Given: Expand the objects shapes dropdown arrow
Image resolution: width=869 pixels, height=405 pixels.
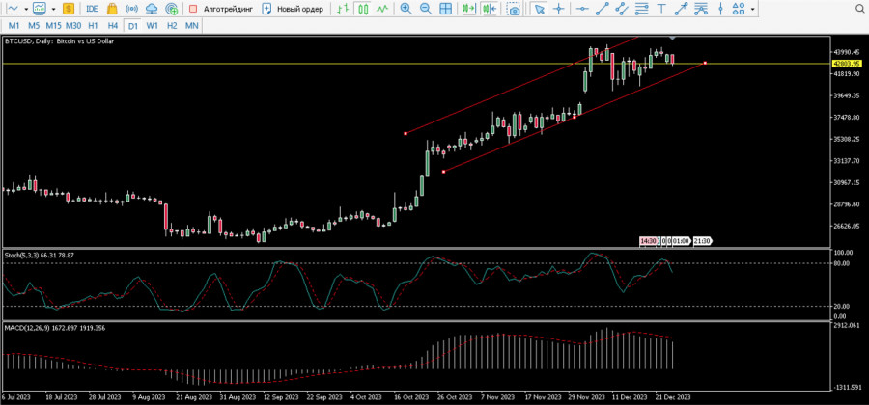Looking at the screenshot, I should [753, 9].
